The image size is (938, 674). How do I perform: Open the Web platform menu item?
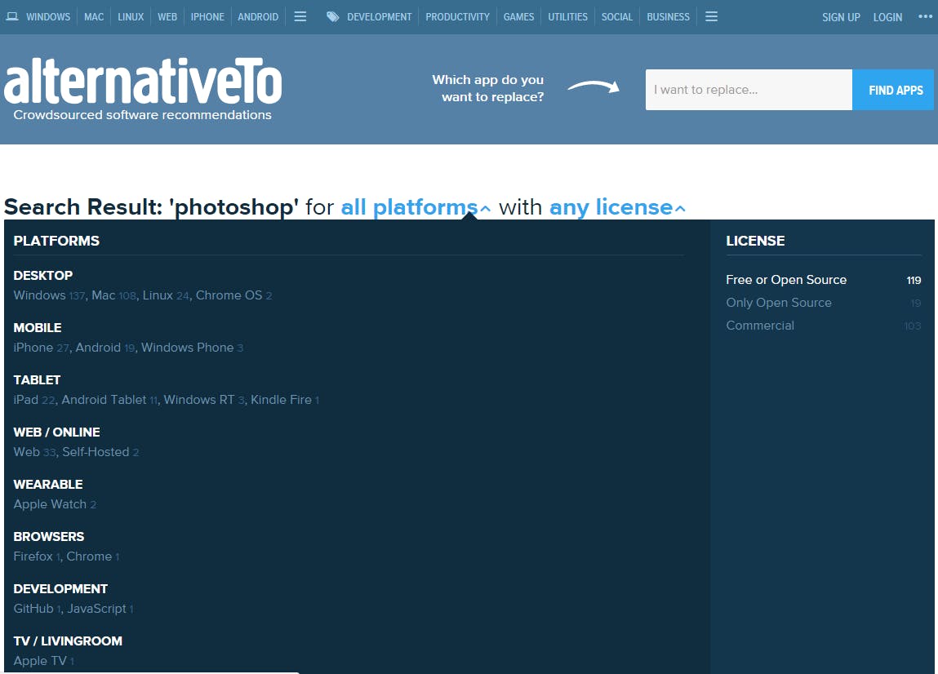(x=167, y=17)
